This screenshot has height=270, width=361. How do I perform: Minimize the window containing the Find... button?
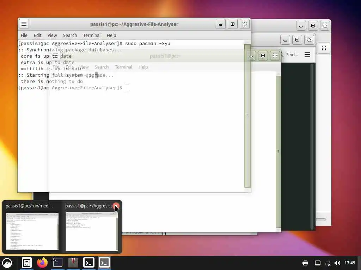pos(285,40)
